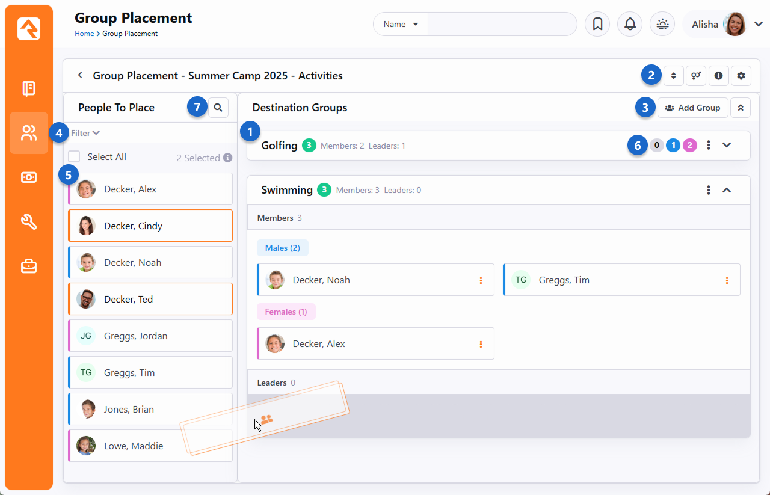Go to Home breadcrumb link

coord(84,34)
